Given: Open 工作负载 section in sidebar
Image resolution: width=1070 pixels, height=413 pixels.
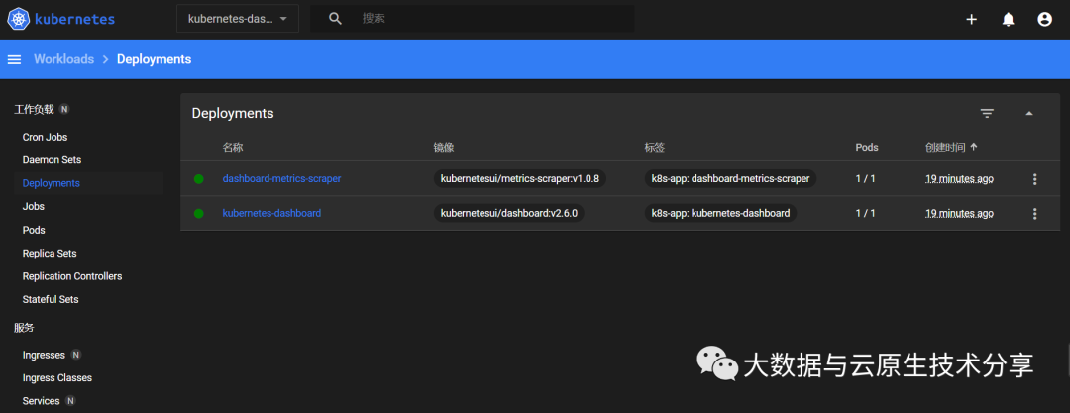Looking at the screenshot, I should coord(34,109).
